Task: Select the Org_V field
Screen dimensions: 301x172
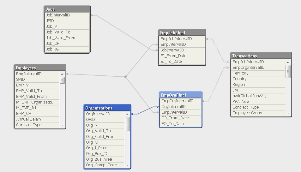Action: pyautogui.click(x=105, y=125)
